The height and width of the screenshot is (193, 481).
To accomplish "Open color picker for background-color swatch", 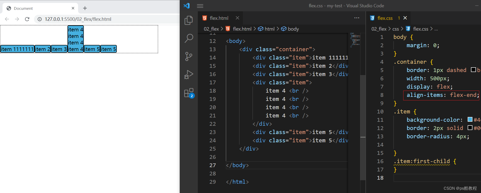I will click(470, 119).
